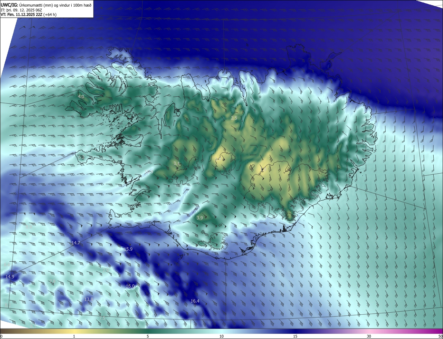Click the 10 tick on the color scale
The height and width of the screenshot is (339, 443).
click(221, 336)
